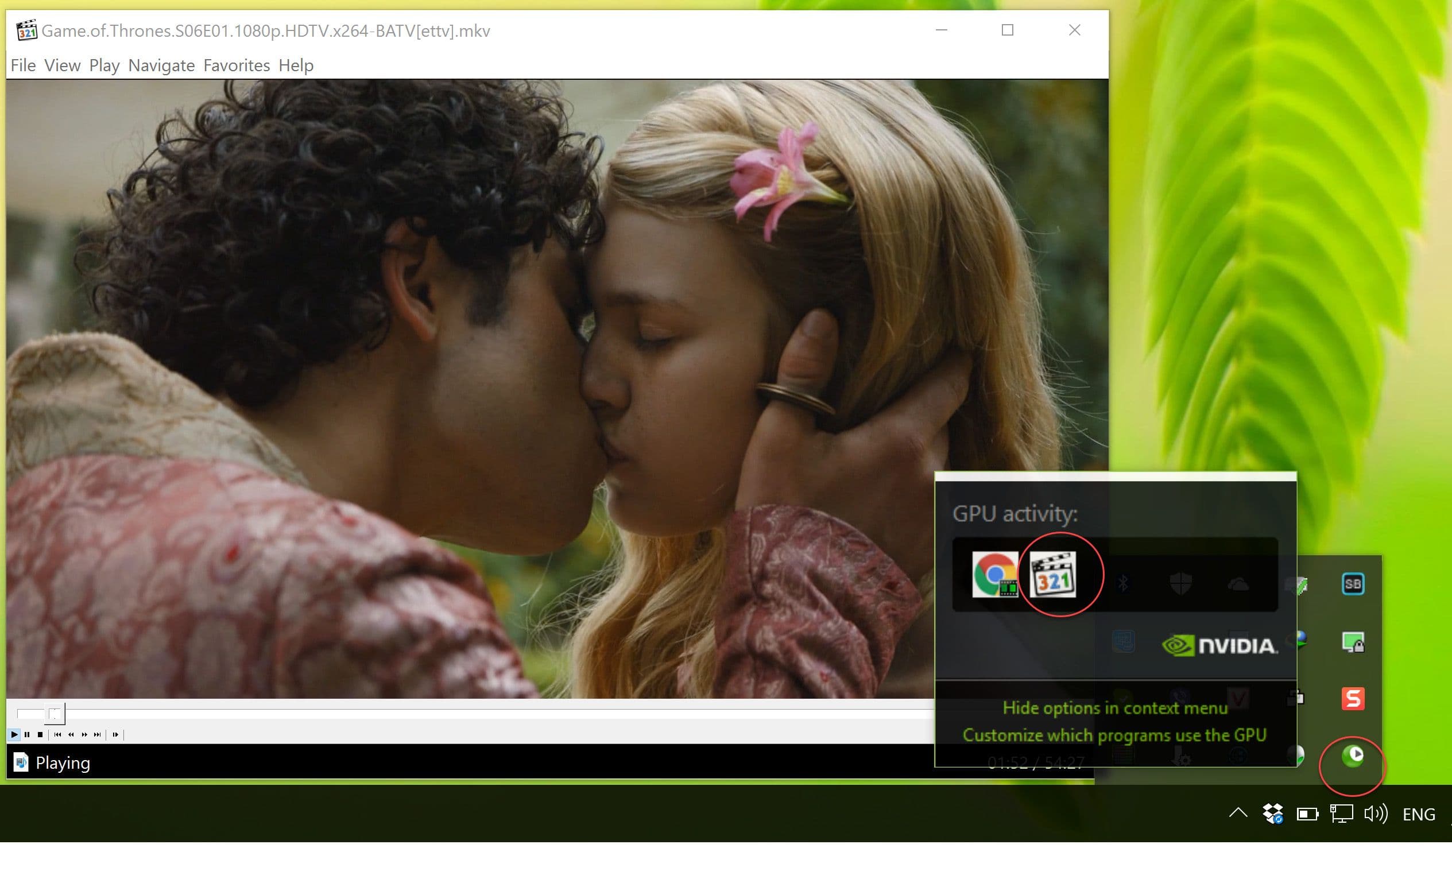Close the media player window
This screenshot has width=1452, height=883.
pos(1075,30)
